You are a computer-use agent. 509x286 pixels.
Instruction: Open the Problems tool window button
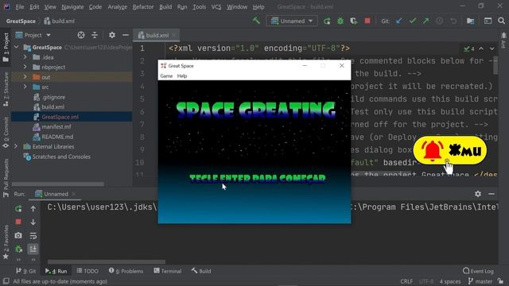click(x=126, y=271)
